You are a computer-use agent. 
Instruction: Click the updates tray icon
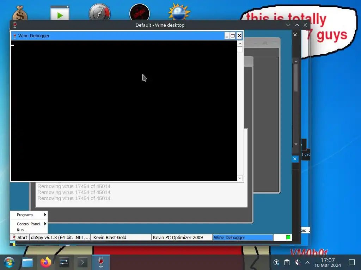[276, 262]
